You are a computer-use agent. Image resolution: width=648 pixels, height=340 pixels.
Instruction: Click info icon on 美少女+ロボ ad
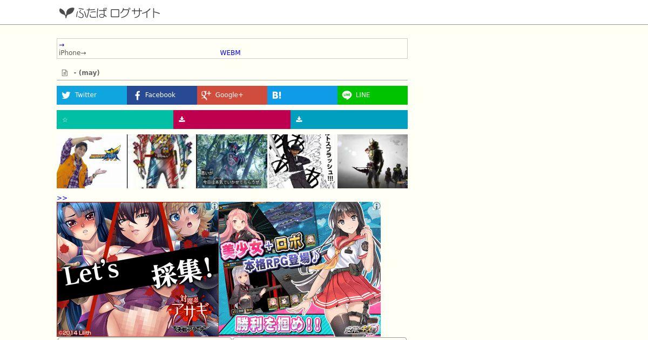[376, 206]
